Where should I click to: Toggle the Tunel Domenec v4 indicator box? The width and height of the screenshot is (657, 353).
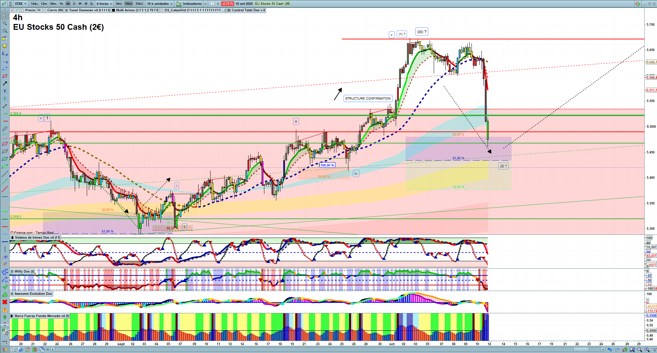click(67, 10)
